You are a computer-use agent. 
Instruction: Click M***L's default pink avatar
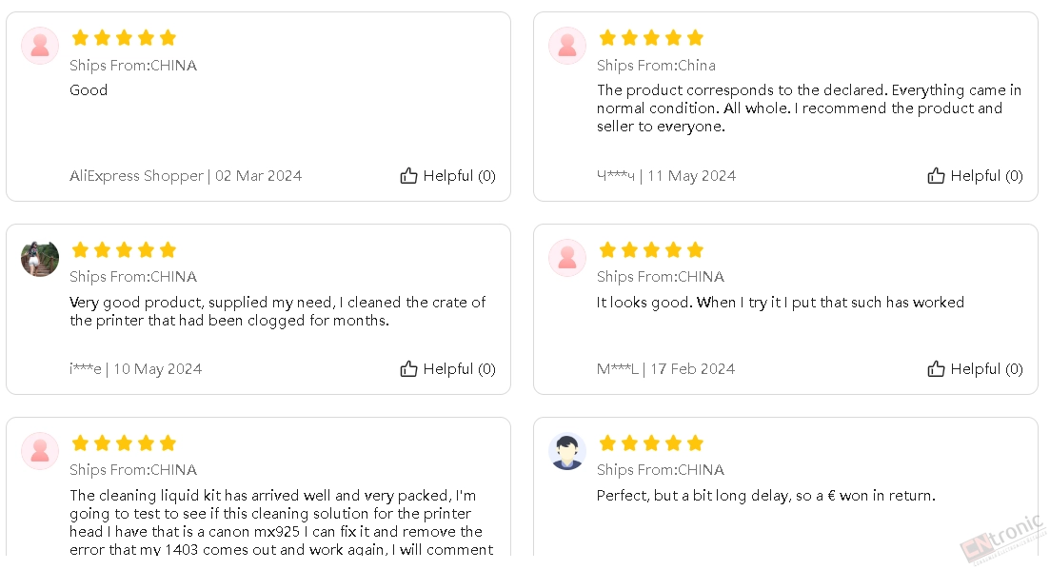pos(567,258)
